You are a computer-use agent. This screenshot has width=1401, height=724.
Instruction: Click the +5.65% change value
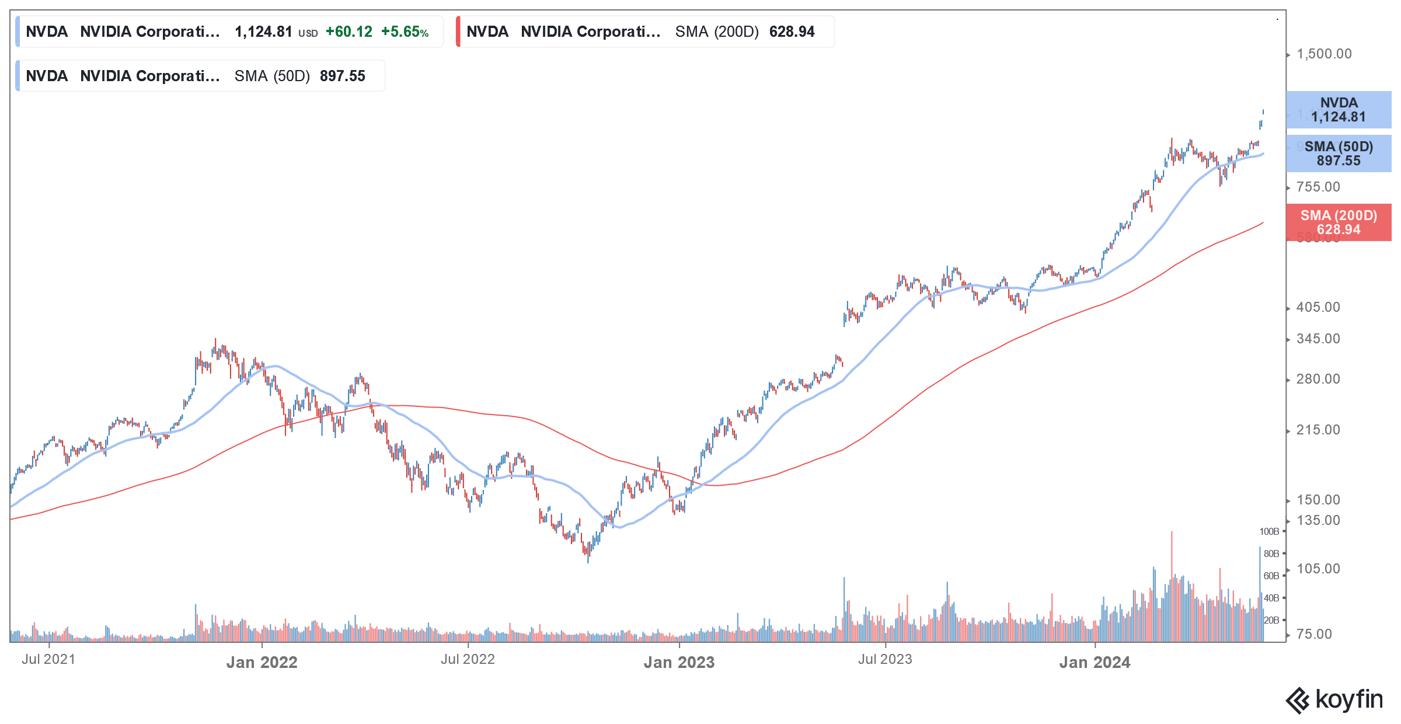[x=405, y=32]
